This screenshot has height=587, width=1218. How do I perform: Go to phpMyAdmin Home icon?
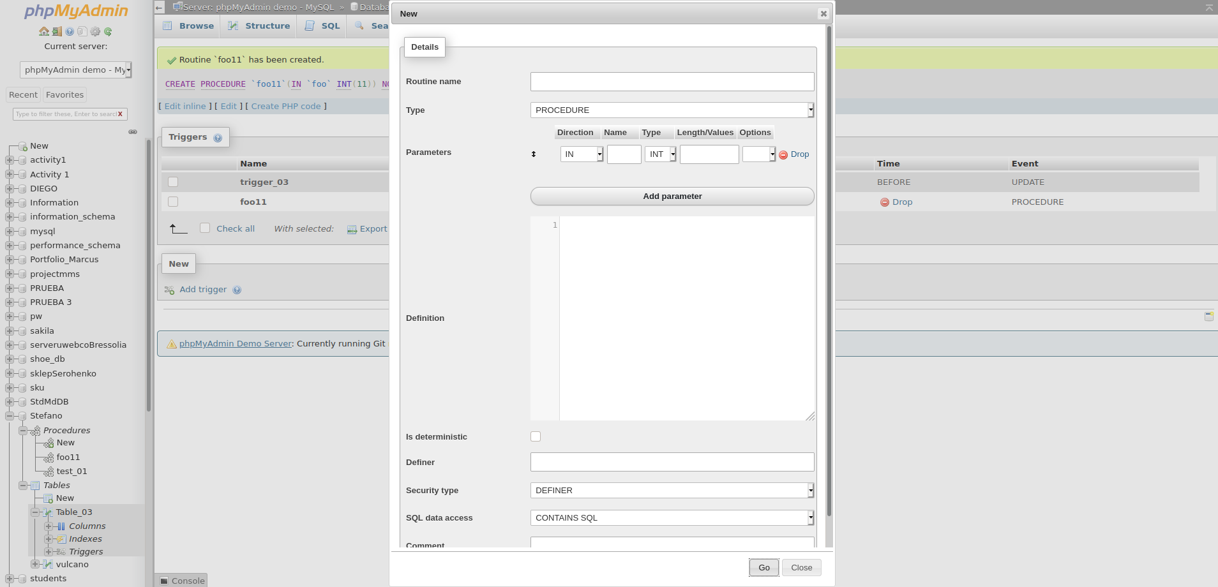(43, 31)
